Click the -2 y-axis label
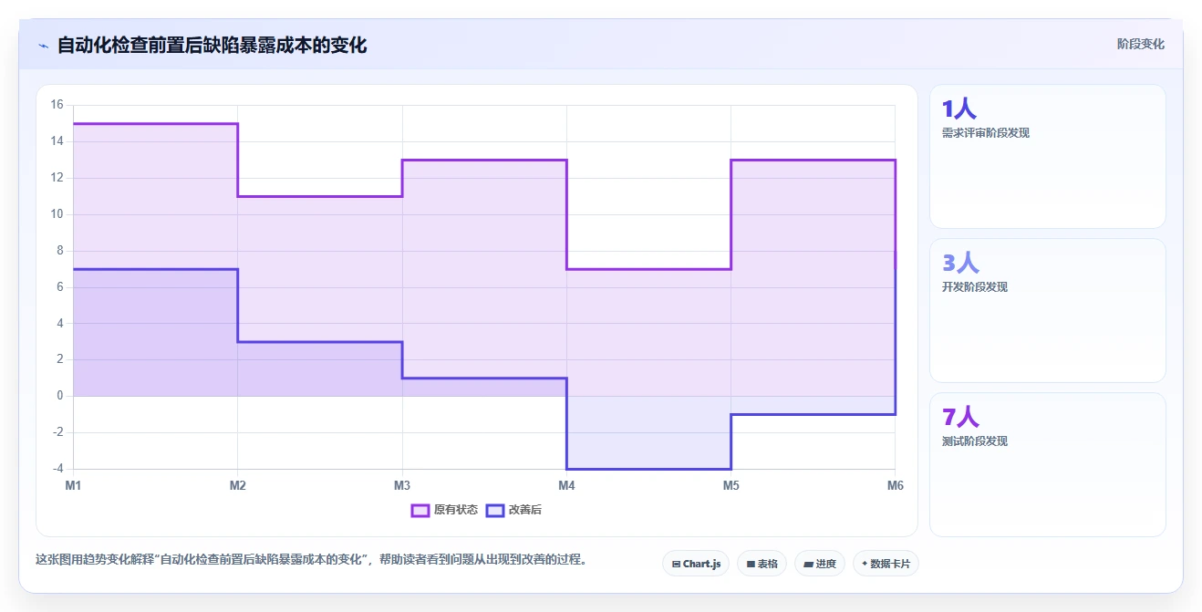This screenshot has width=1202, height=612. 57,432
